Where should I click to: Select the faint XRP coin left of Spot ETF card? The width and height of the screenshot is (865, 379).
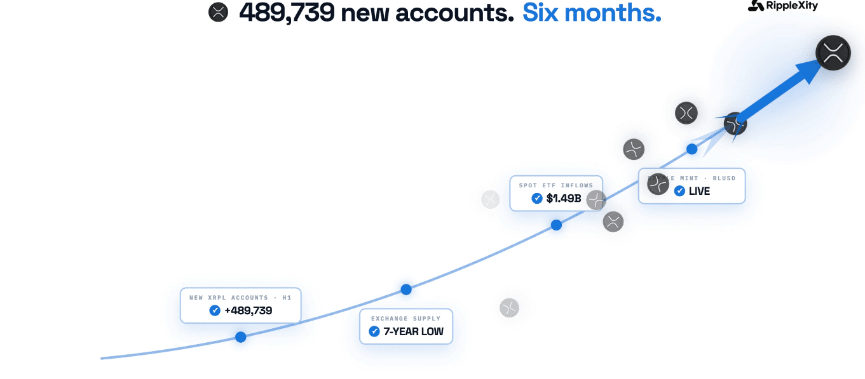point(491,199)
